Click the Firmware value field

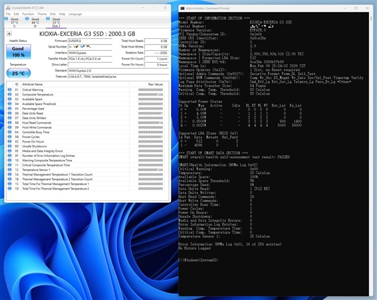pos(89,40)
